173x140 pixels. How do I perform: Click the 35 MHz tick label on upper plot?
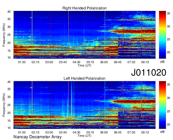pyautogui.click(x=9, y=19)
